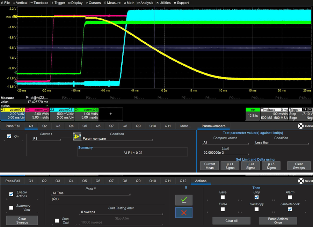
Task: Uncheck the LabNotebook action checkbox
Action: tap(290, 209)
